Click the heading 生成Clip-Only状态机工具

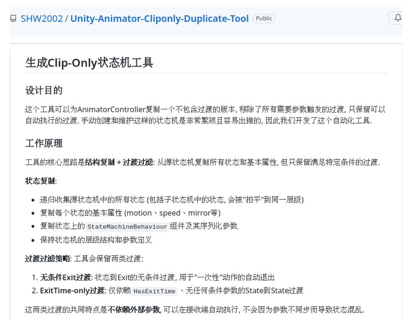[89, 63]
